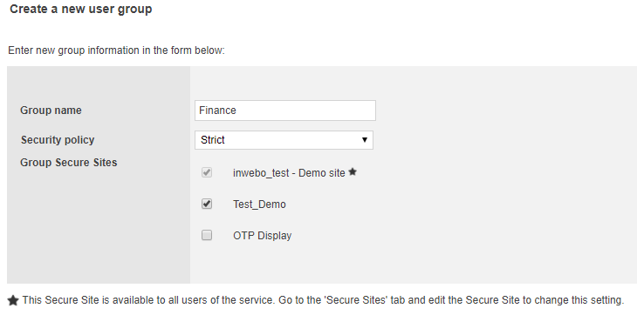Open the Security policy dropdown
637x315 pixels.
click(284, 140)
